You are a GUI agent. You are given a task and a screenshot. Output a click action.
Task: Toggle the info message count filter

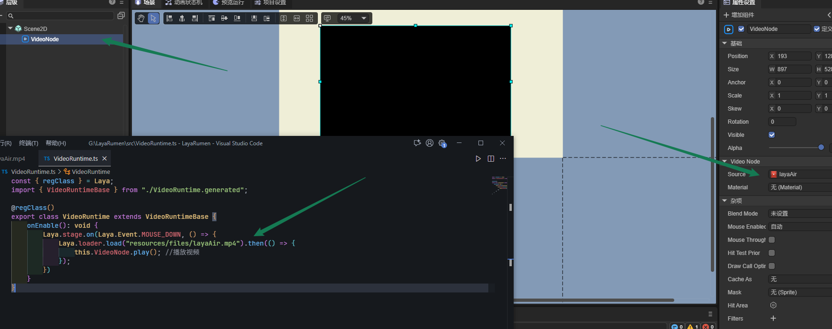coord(677,327)
